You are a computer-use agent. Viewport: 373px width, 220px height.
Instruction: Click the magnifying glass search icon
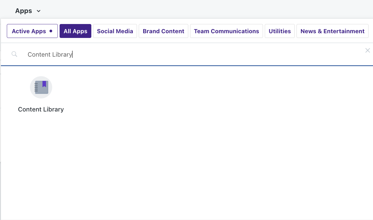point(14,54)
